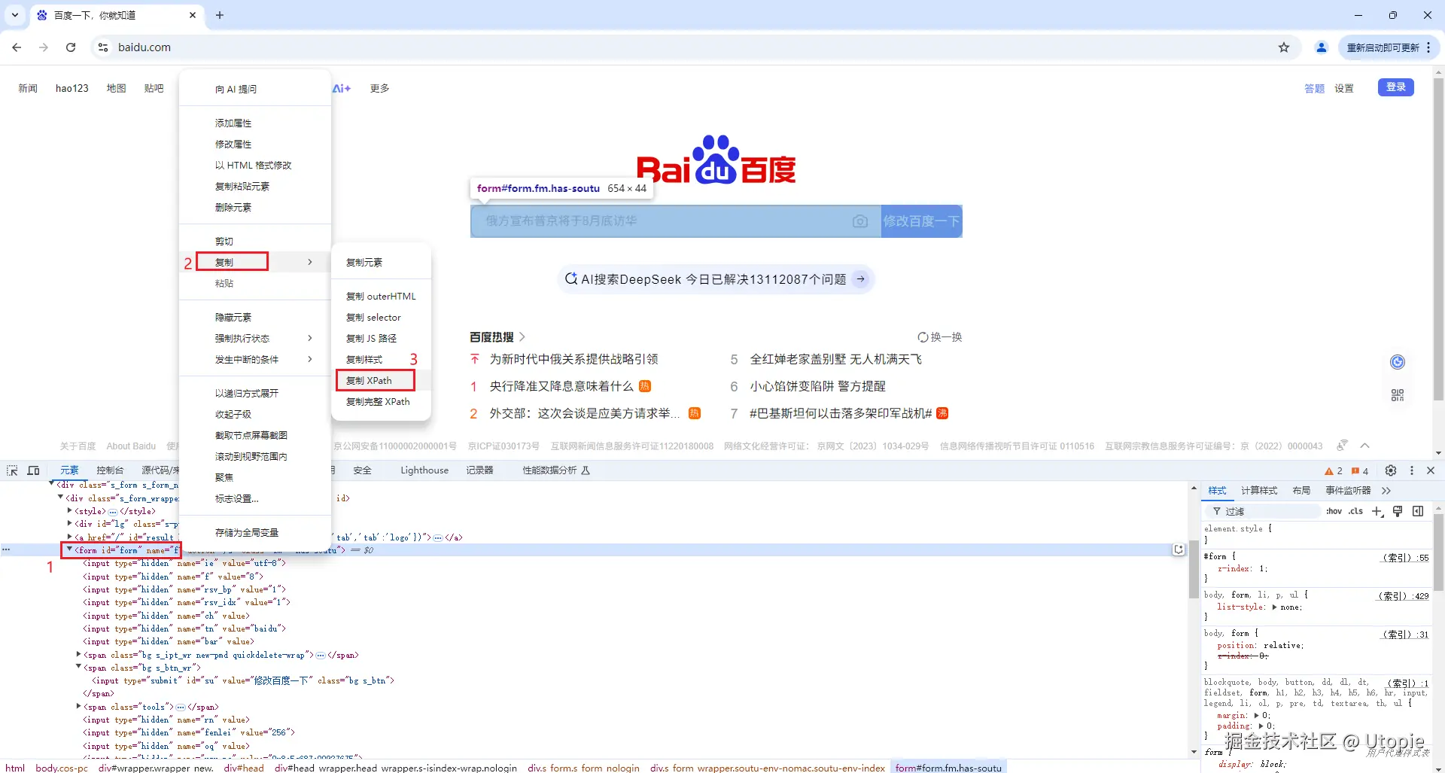Screen dimensions: 1445x773
Task: Click the blue 登录 button
Action: click(x=1396, y=87)
